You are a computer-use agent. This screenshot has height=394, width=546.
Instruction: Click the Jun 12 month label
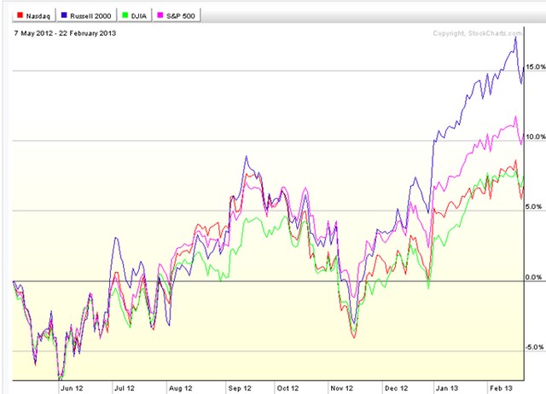(x=72, y=388)
